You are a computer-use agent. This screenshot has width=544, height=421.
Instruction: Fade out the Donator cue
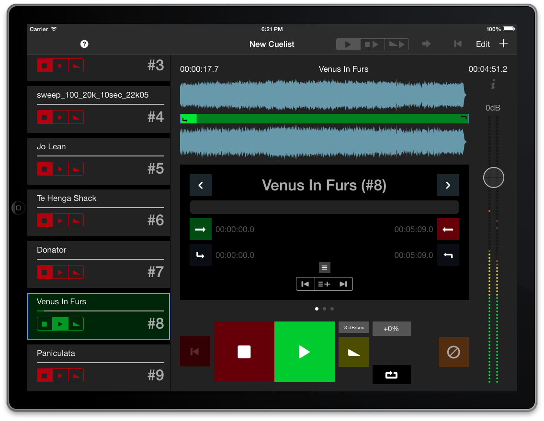[76, 272]
